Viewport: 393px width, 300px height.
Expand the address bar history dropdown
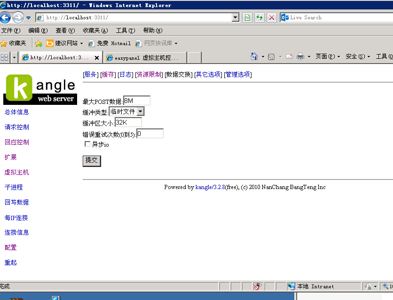point(235,17)
